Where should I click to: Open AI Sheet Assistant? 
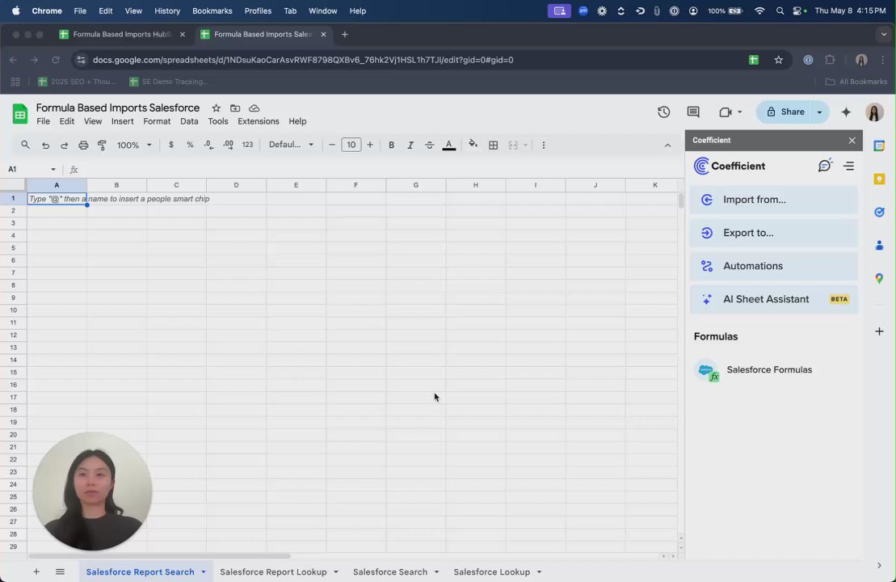[774, 299]
